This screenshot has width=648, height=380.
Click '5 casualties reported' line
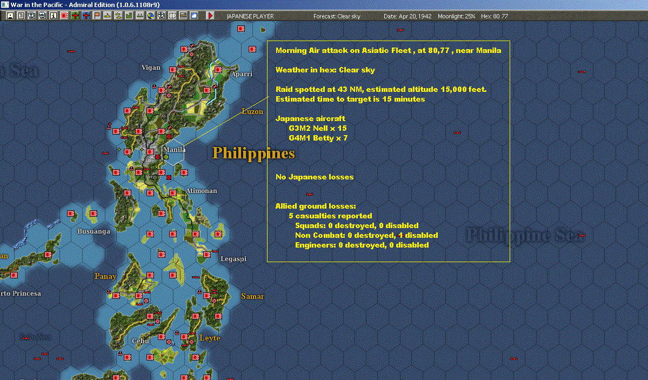click(330, 216)
